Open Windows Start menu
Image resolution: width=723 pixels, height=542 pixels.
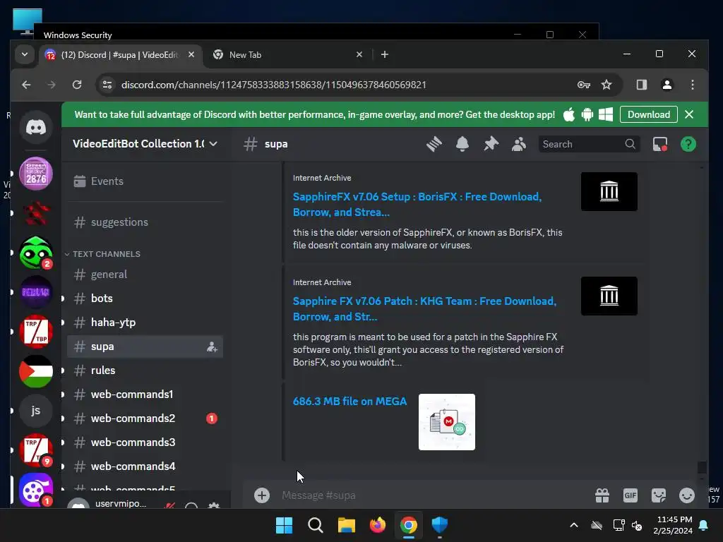(x=284, y=525)
